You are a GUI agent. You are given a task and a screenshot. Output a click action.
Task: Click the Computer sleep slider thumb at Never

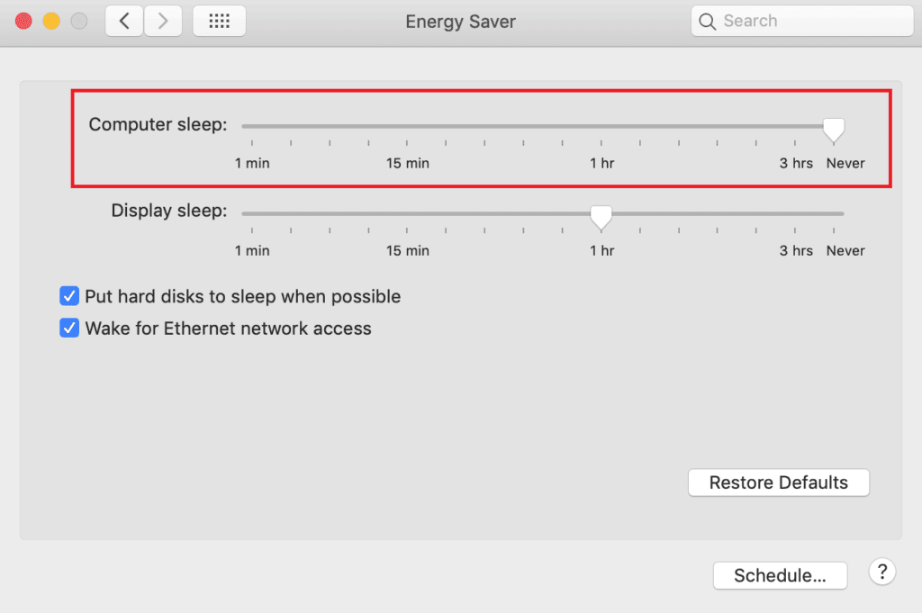833,130
